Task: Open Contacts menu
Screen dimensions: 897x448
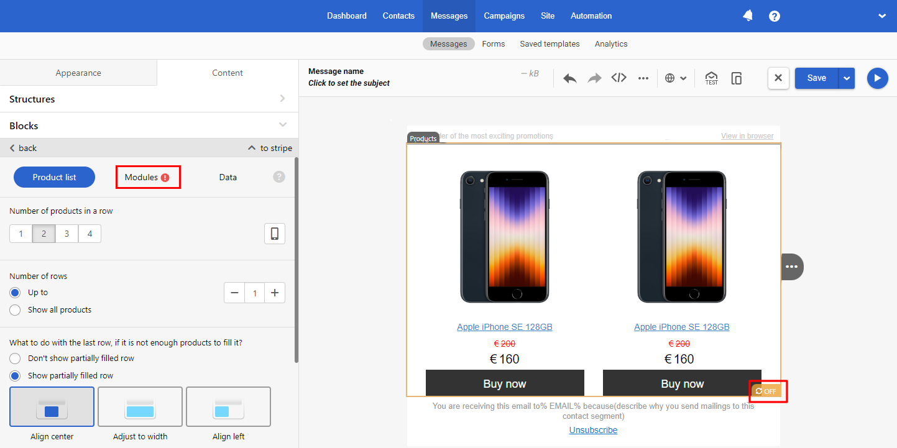Action: 398,16
